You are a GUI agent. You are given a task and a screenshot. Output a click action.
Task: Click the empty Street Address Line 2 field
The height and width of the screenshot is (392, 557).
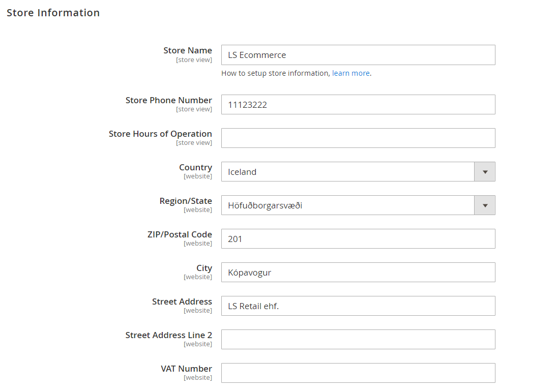coord(358,340)
